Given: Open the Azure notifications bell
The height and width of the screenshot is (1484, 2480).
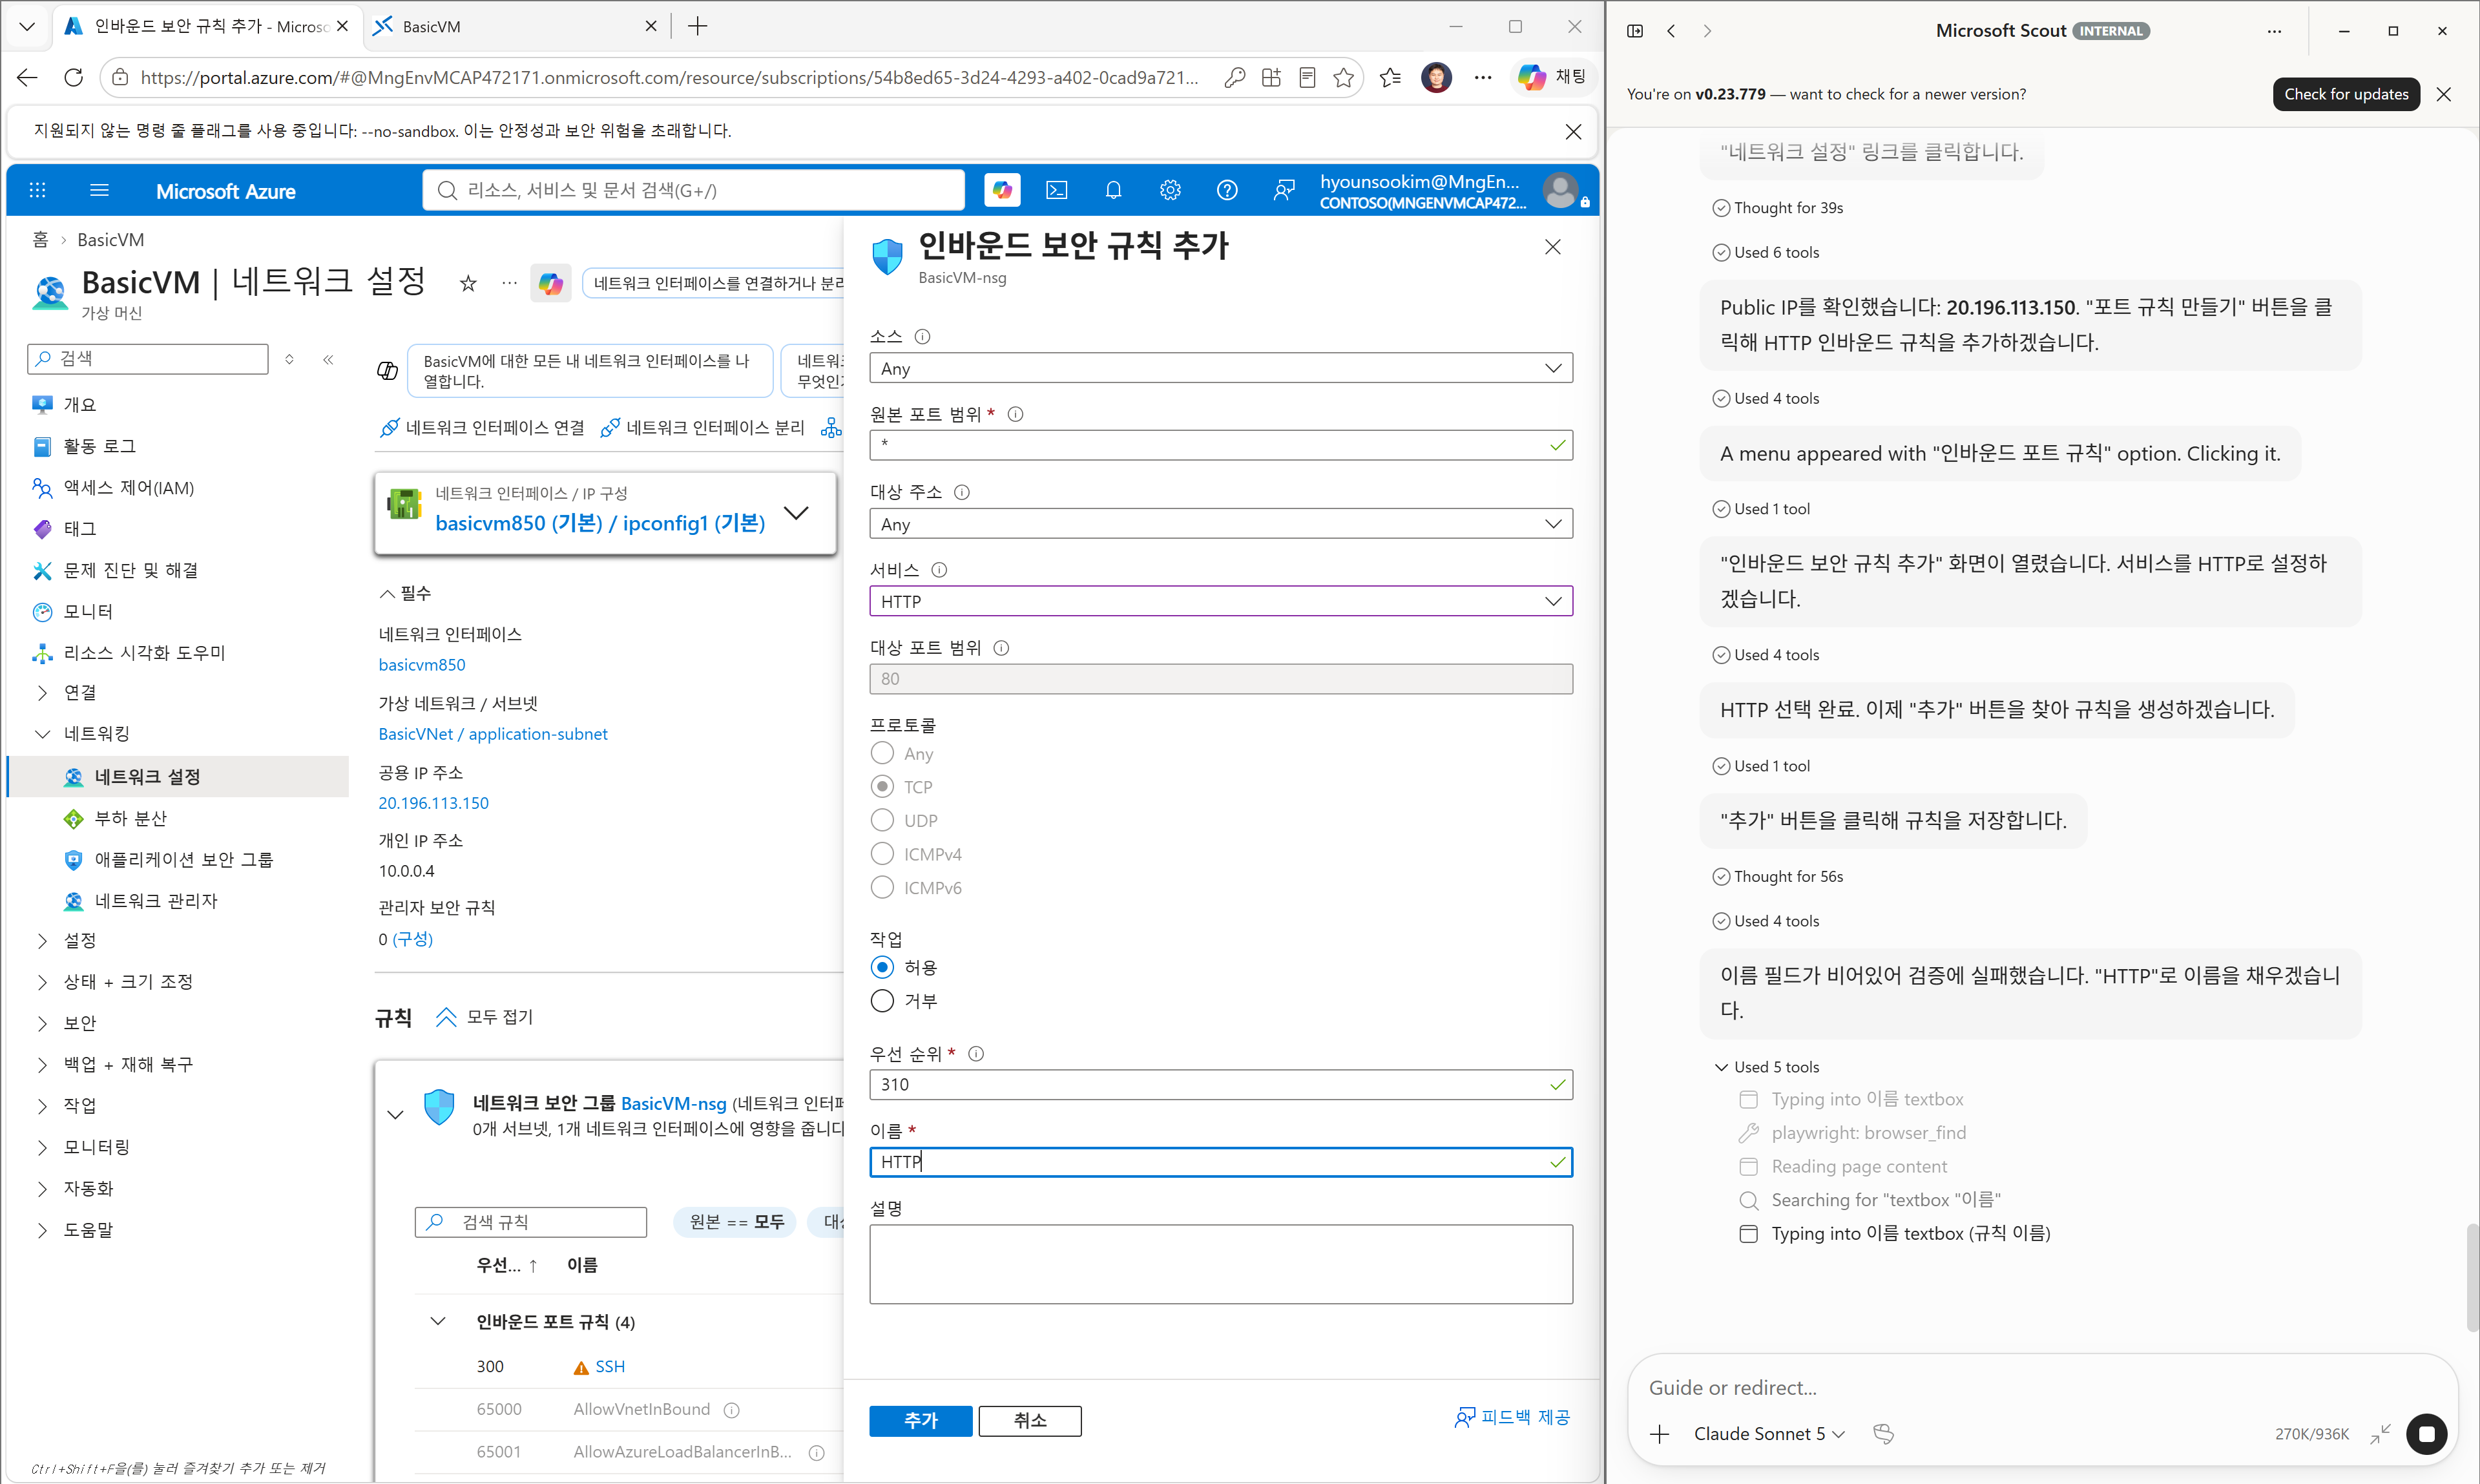Looking at the screenshot, I should 1114,190.
